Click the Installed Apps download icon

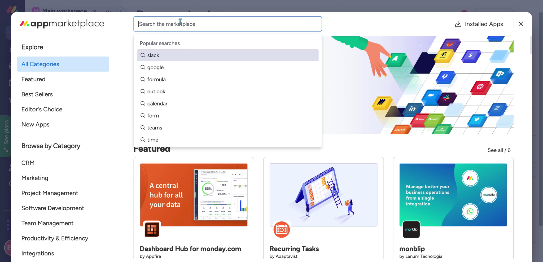(x=458, y=24)
